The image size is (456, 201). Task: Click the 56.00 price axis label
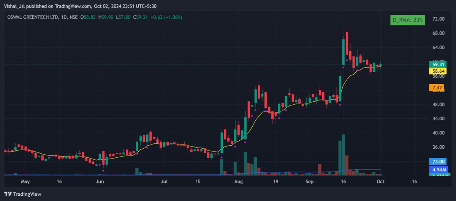438,76
